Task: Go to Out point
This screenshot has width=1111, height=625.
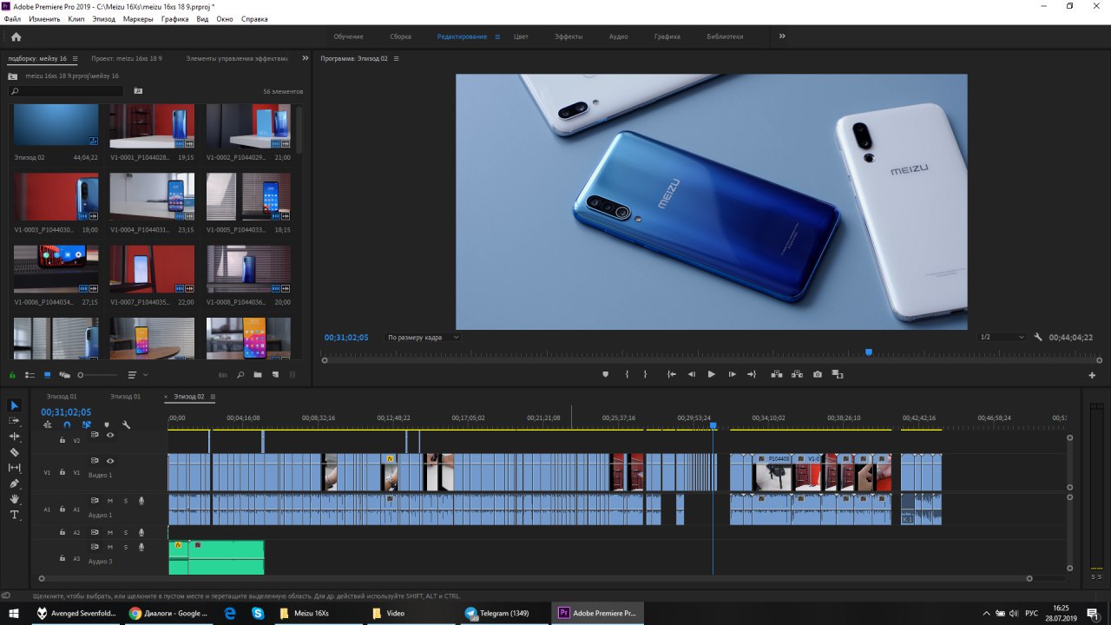Action: [x=752, y=374]
